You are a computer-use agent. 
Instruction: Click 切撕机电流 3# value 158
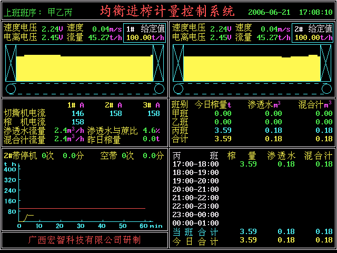tap(154, 113)
